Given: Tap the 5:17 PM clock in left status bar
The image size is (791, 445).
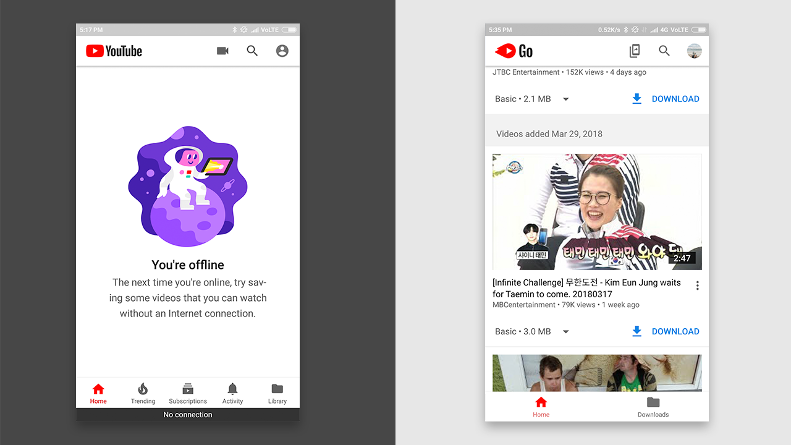Looking at the screenshot, I should 91,30.
